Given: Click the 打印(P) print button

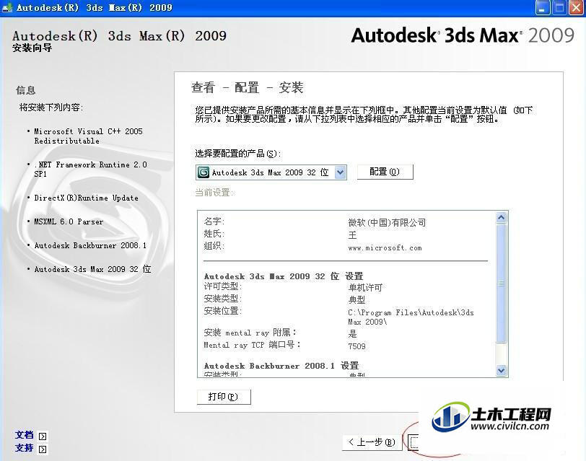Looking at the screenshot, I should pos(224,397).
